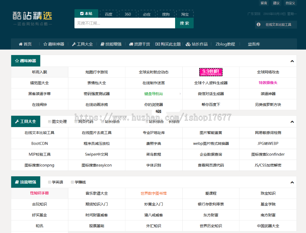This screenshot has width=306, height=233.
Task: Open the 全球实时航空动态 link
Action: coord(154,71)
